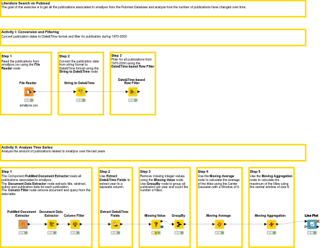Select the File Reader node icon
Image resolution: width=327 pixels, height=248 pixels.
click(29, 92)
